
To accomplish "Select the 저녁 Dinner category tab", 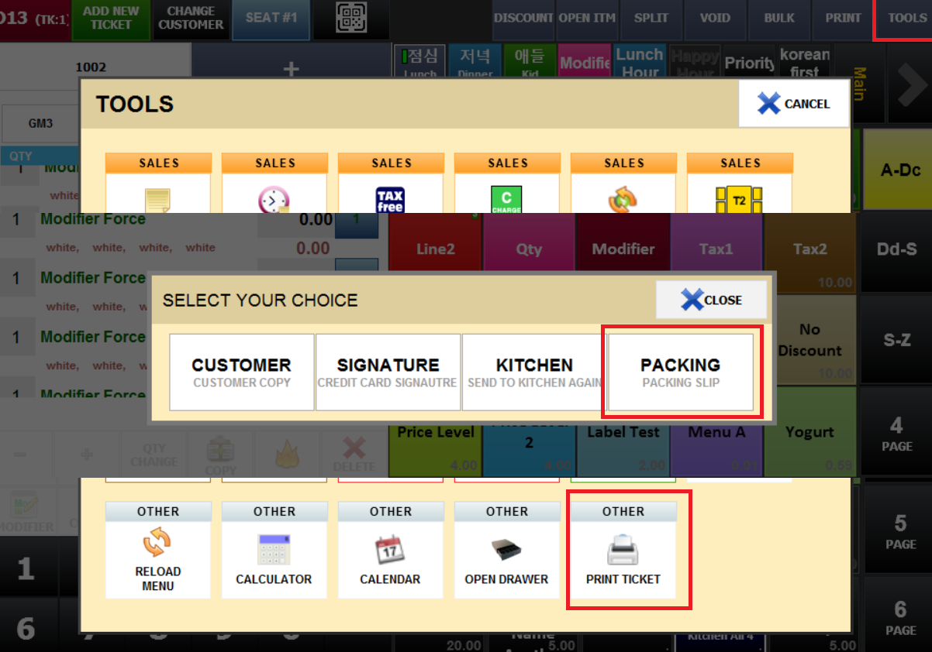I will coord(475,60).
